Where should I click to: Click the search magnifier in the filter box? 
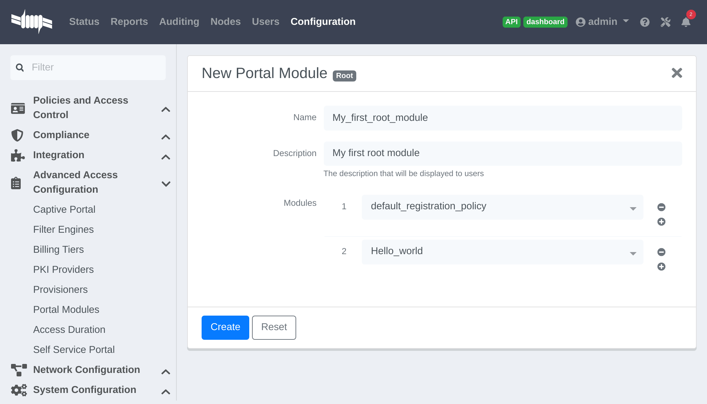click(20, 67)
